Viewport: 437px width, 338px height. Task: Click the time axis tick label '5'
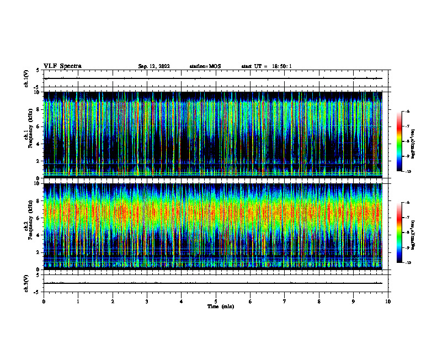[x=216, y=302]
